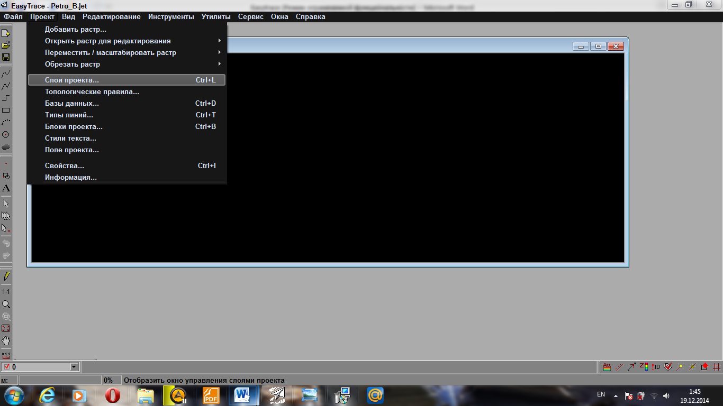Choose 'Свойства...' menu entry
Image resolution: width=723 pixels, height=406 pixels.
point(127,165)
